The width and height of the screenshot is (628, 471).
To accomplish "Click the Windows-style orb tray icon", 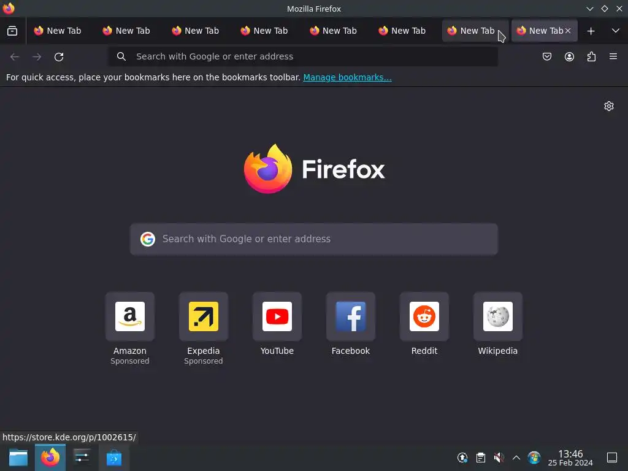I will point(534,458).
